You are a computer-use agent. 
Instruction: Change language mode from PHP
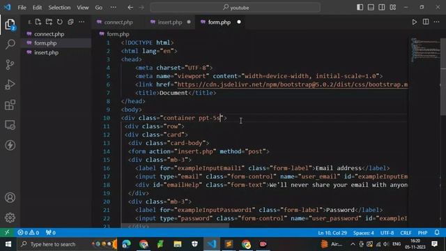click(x=422, y=232)
